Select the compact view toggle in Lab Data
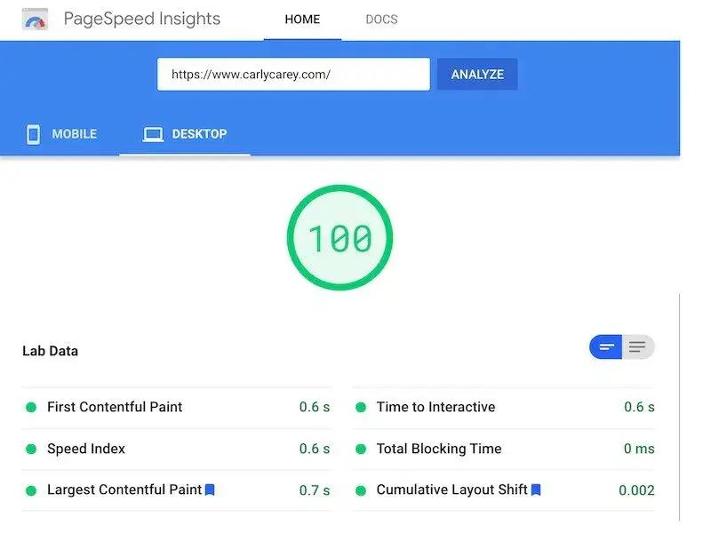 point(606,347)
